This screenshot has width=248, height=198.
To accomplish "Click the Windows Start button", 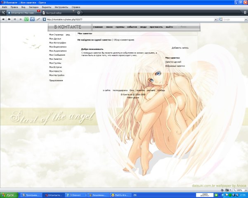I will [x=9, y=195].
